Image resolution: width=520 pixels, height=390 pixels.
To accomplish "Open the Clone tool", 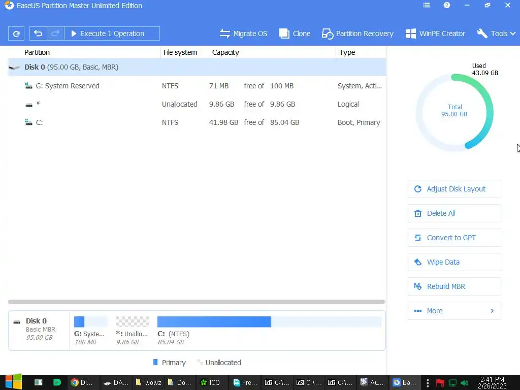I will tap(295, 34).
